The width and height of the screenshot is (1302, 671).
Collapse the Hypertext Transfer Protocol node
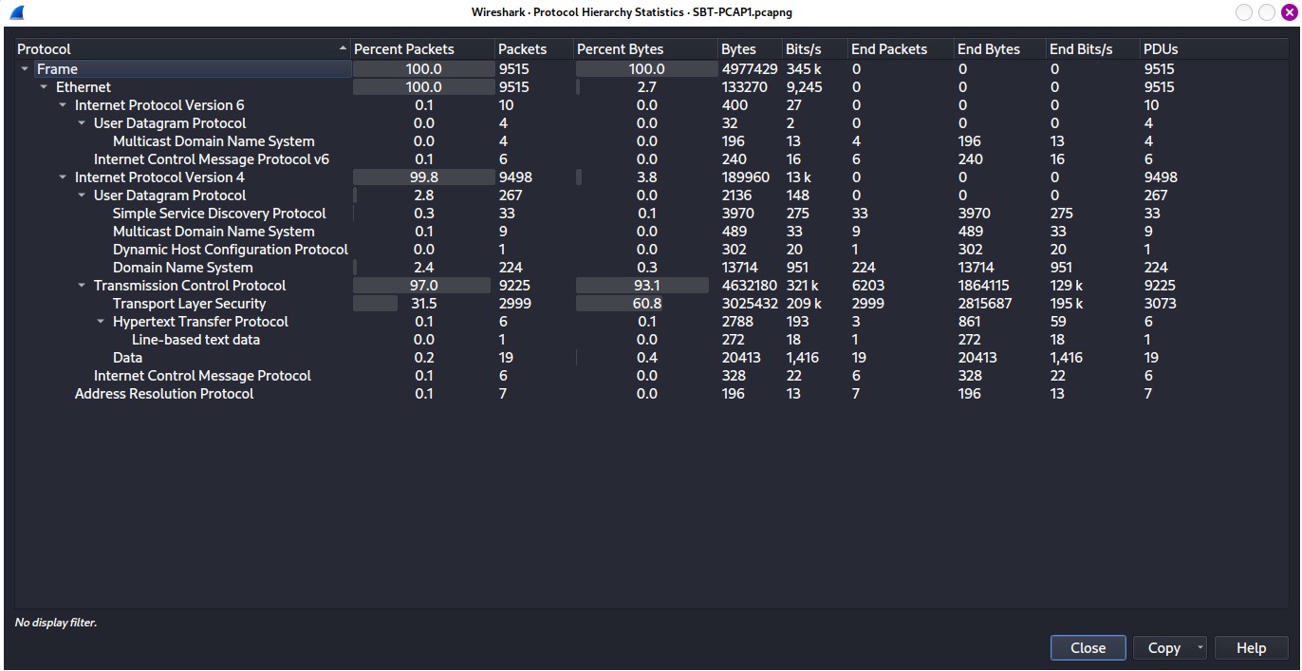[101, 322]
